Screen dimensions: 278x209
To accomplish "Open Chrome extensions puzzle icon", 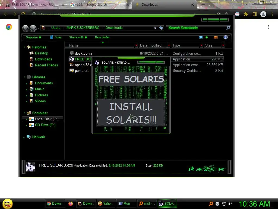I will 246,14.
